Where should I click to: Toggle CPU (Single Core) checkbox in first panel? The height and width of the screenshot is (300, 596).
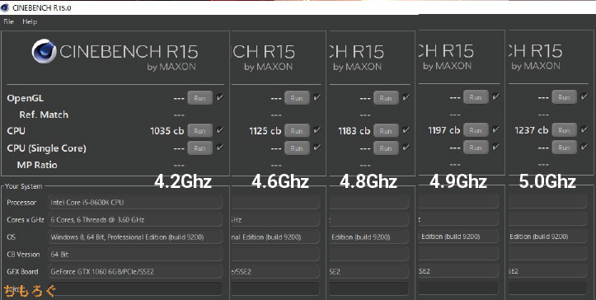coord(220,148)
